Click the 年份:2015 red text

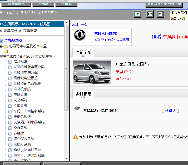tap(123, 79)
